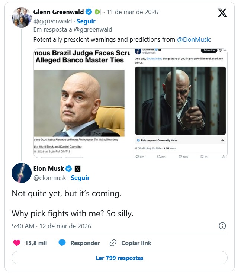The width and height of the screenshot is (241, 274).
Task: Click the green badge next to Glenn Greenwald
Action: (97, 12)
